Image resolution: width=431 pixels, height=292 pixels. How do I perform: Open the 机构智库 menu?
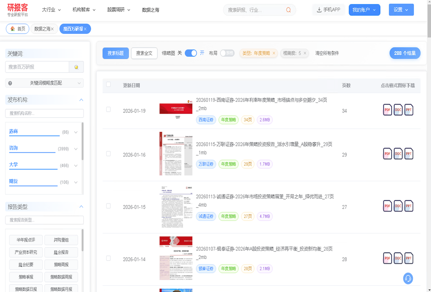coord(84,10)
